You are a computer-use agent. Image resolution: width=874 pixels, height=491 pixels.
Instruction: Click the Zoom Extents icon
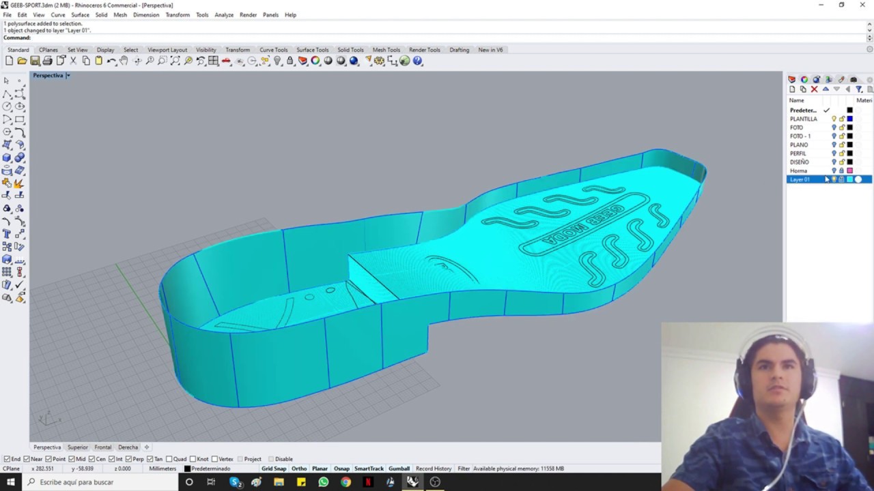tap(175, 61)
